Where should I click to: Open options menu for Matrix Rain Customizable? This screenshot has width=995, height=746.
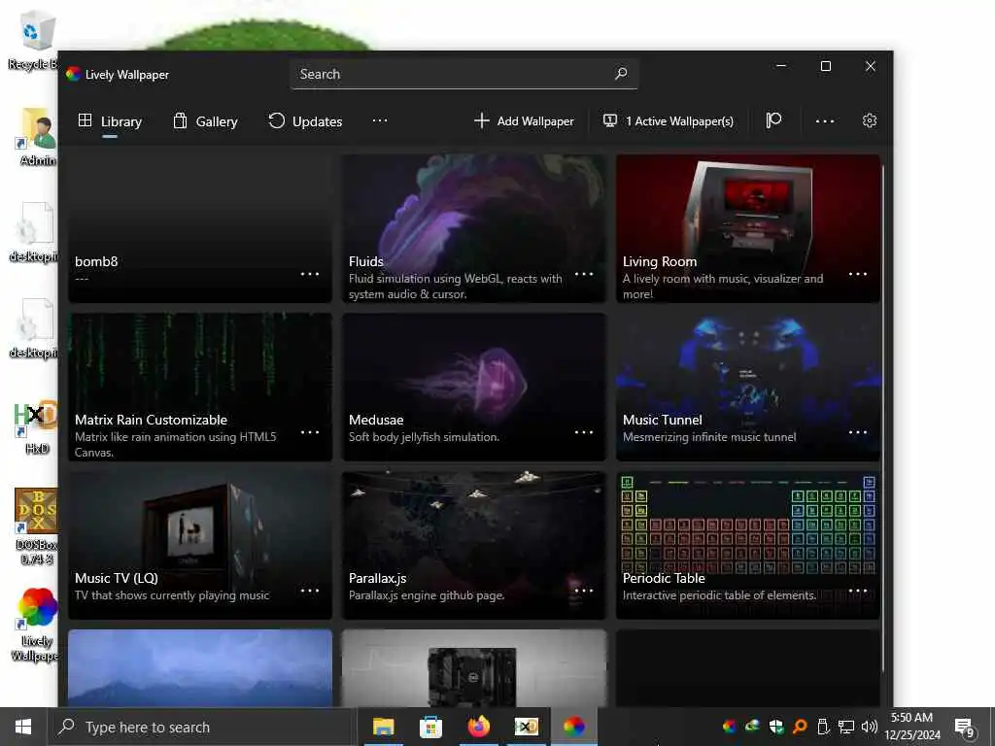[310, 432]
